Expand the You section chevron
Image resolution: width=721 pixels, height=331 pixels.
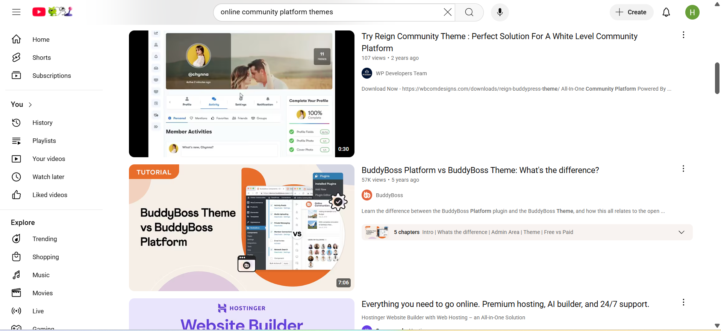click(30, 105)
